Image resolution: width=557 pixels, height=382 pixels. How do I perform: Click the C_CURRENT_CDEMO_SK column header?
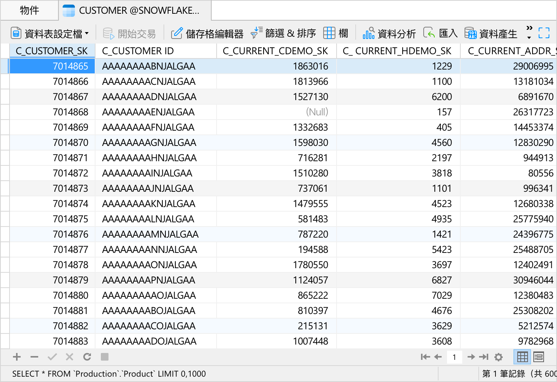[x=277, y=51]
